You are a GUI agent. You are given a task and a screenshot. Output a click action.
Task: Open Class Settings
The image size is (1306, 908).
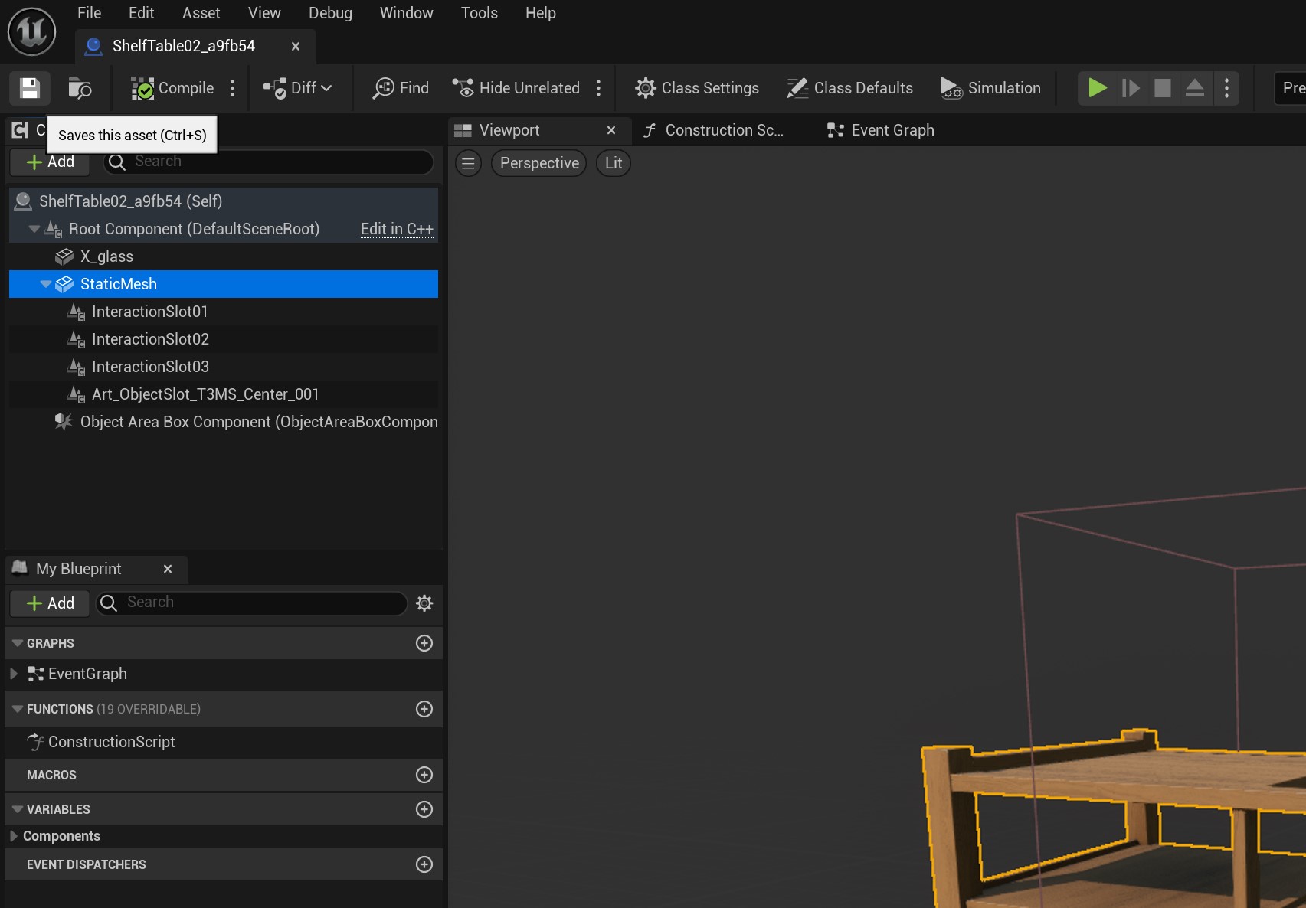point(696,88)
